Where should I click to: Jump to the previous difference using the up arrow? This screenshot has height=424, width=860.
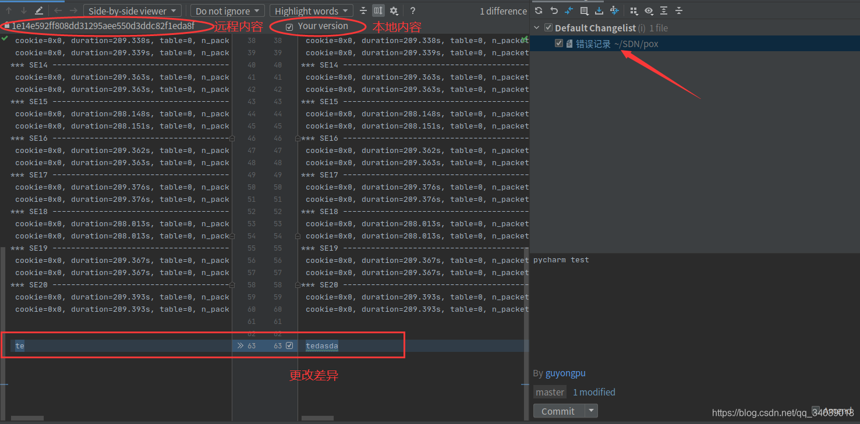click(8, 10)
